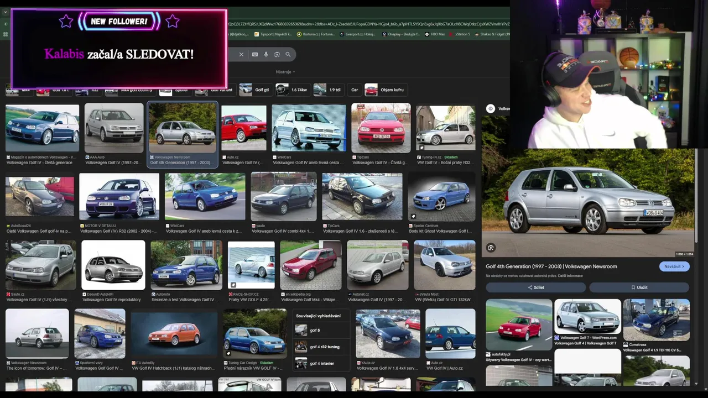708x398 pixels.
Task: Open RACE-SHOP.cz Prahy VW GOLF 4 thumbnail
Action: (251, 265)
